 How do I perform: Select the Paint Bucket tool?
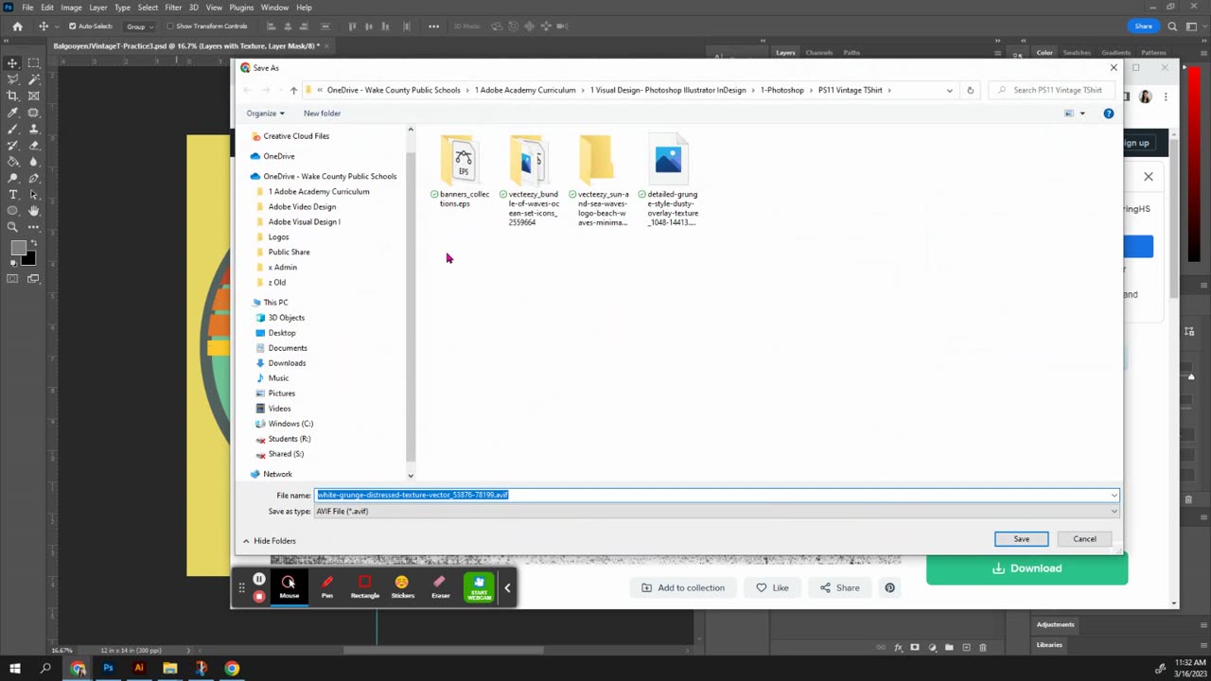click(x=12, y=162)
